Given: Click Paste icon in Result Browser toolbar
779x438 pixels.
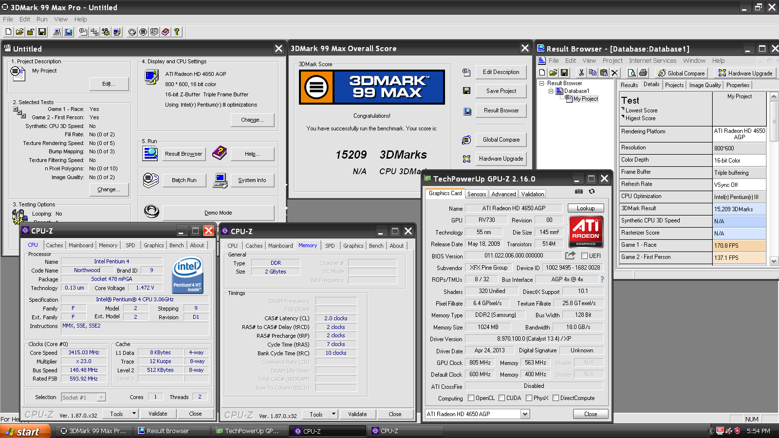Looking at the screenshot, I should 604,73.
